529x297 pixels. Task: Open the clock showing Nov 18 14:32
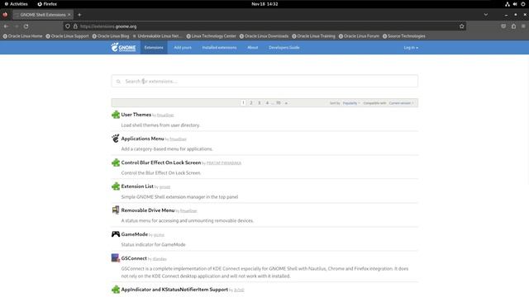[x=264, y=4]
